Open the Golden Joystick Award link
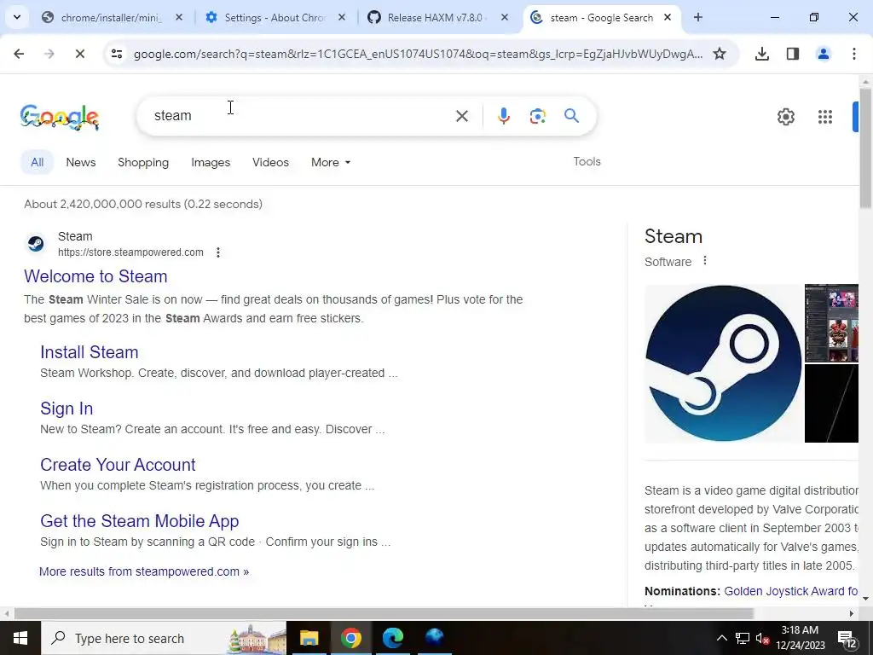 click(790, 591)
